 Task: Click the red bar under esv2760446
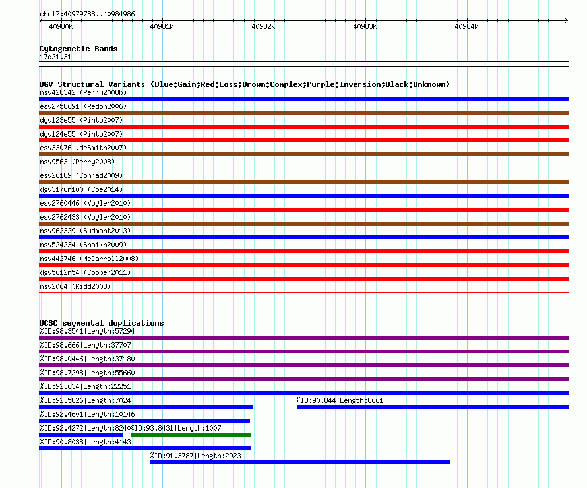coord(303,210)
